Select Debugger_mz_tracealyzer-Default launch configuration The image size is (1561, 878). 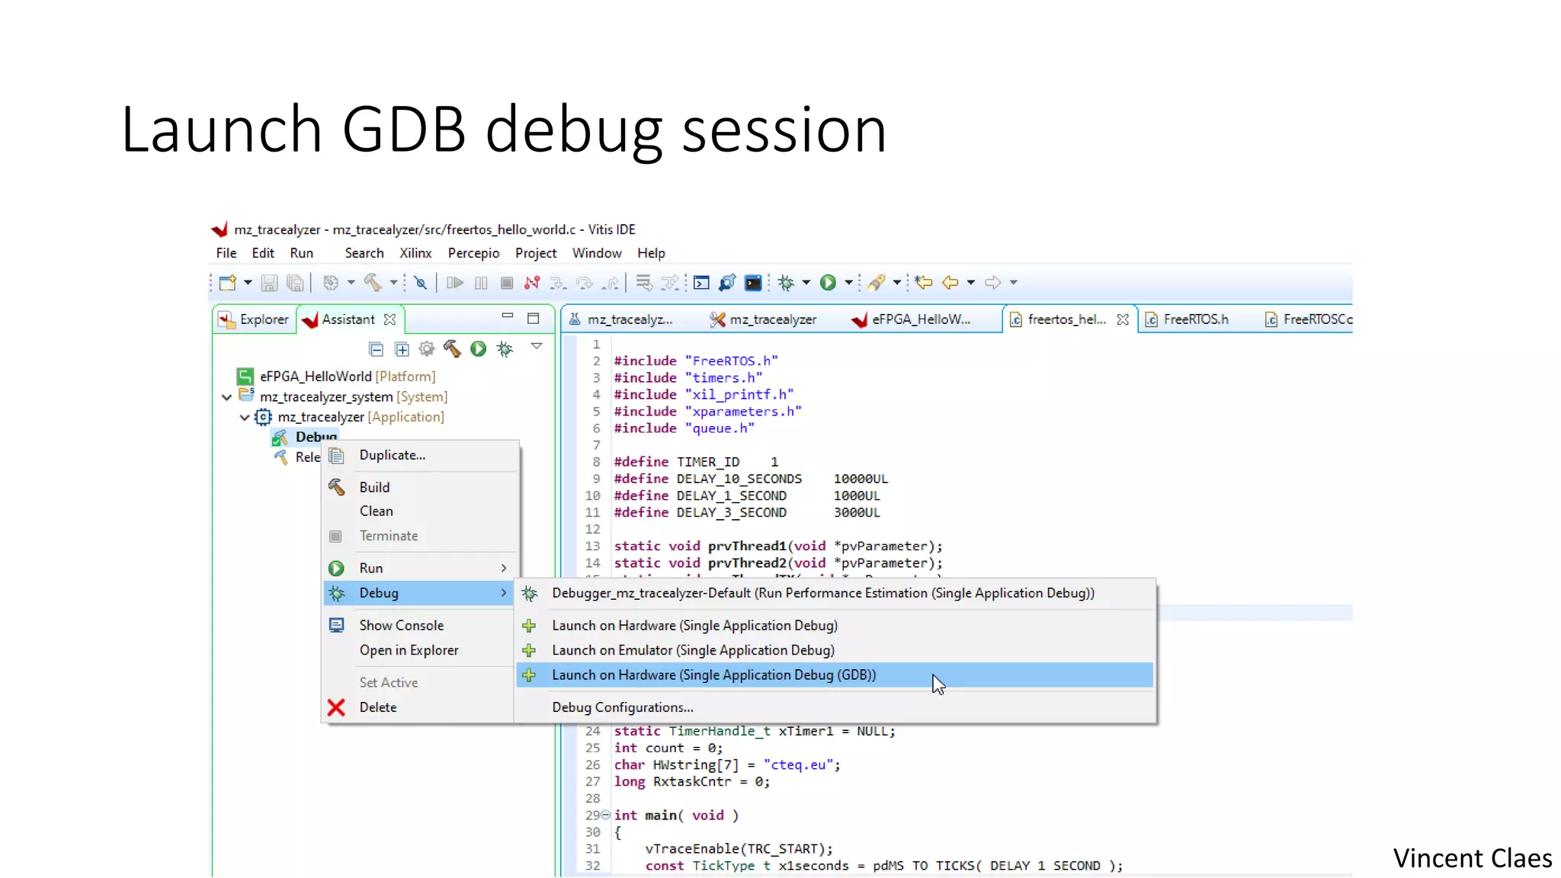835,593
